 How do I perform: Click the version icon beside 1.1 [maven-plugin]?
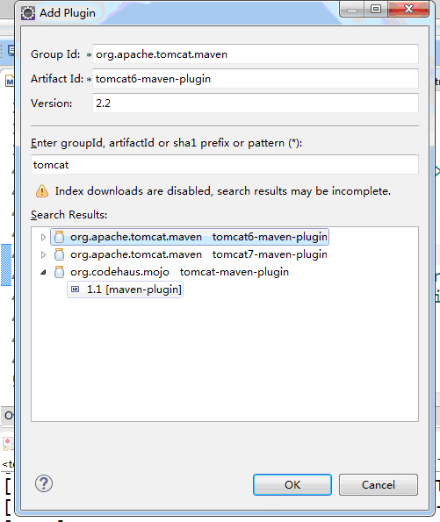(76, 290)
